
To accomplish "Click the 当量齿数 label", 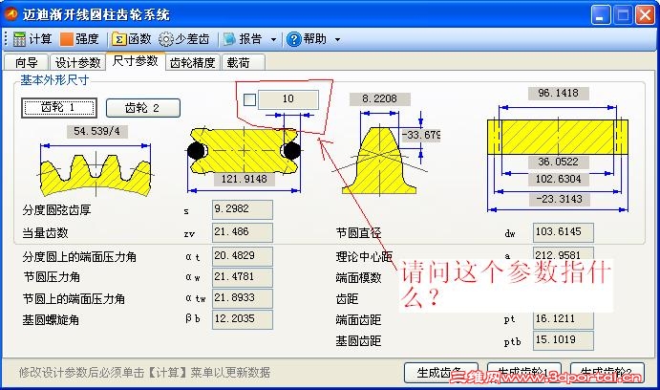I will (46, 232).
